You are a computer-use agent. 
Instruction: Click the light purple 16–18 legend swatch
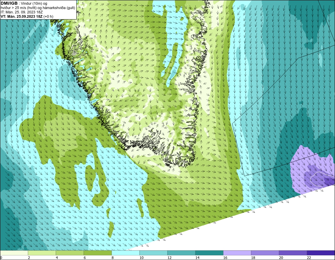pos(237,253)
